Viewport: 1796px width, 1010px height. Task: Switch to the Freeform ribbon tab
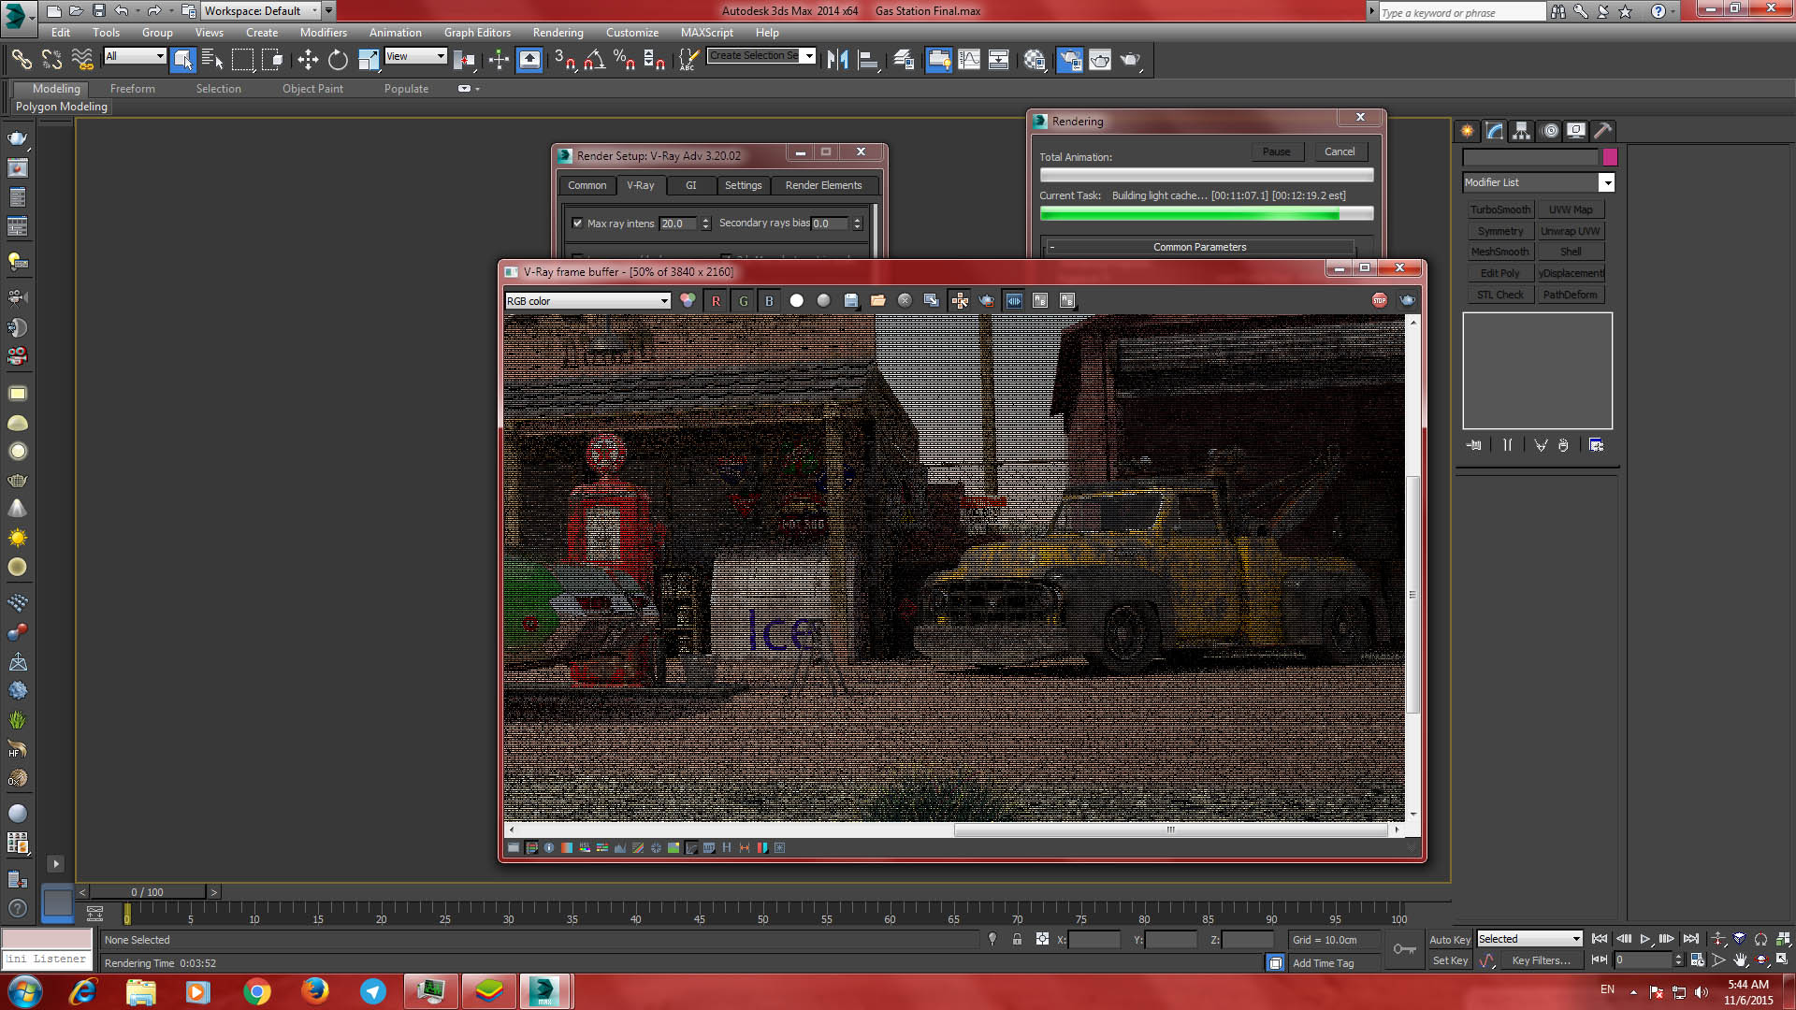133,89
